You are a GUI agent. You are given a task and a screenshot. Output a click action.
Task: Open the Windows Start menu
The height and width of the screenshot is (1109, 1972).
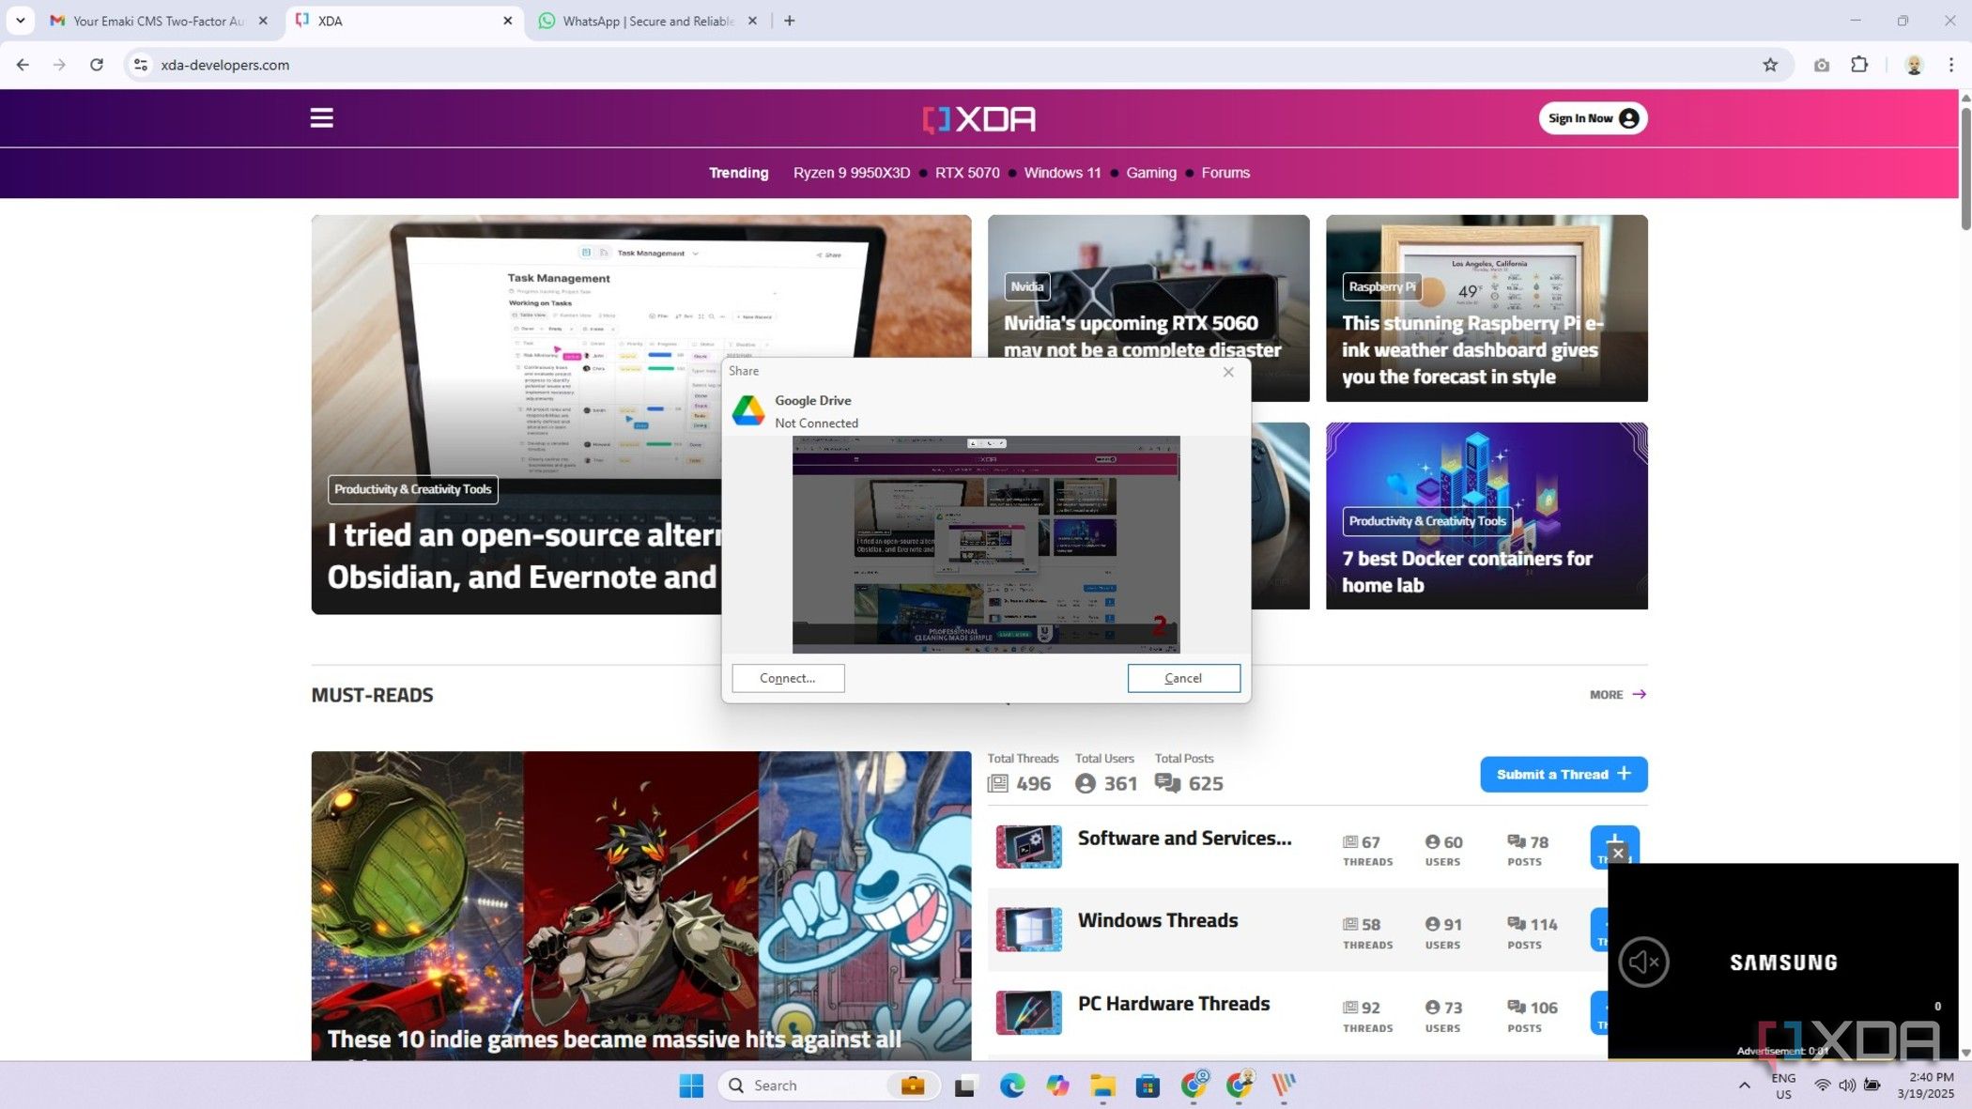tap(691, 1086)
